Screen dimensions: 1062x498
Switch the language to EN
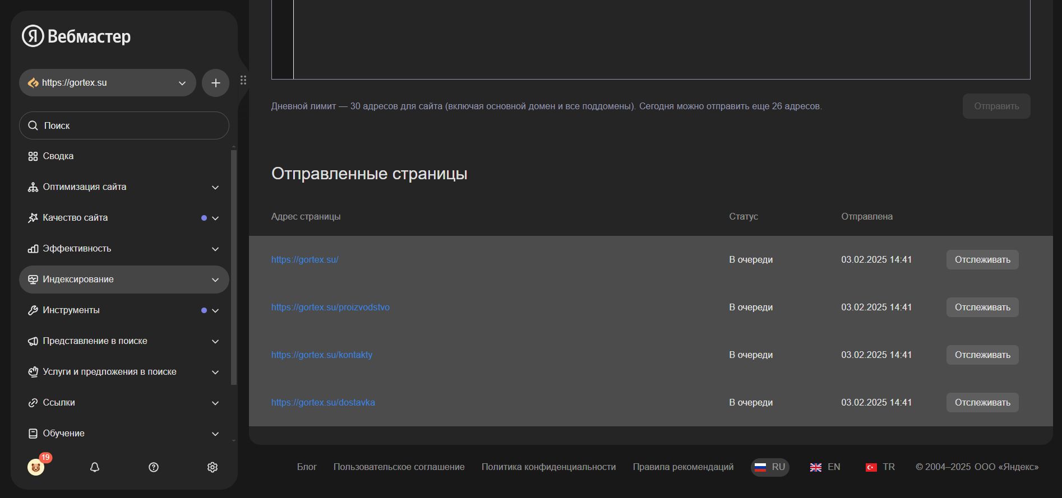tap(825, 467)
